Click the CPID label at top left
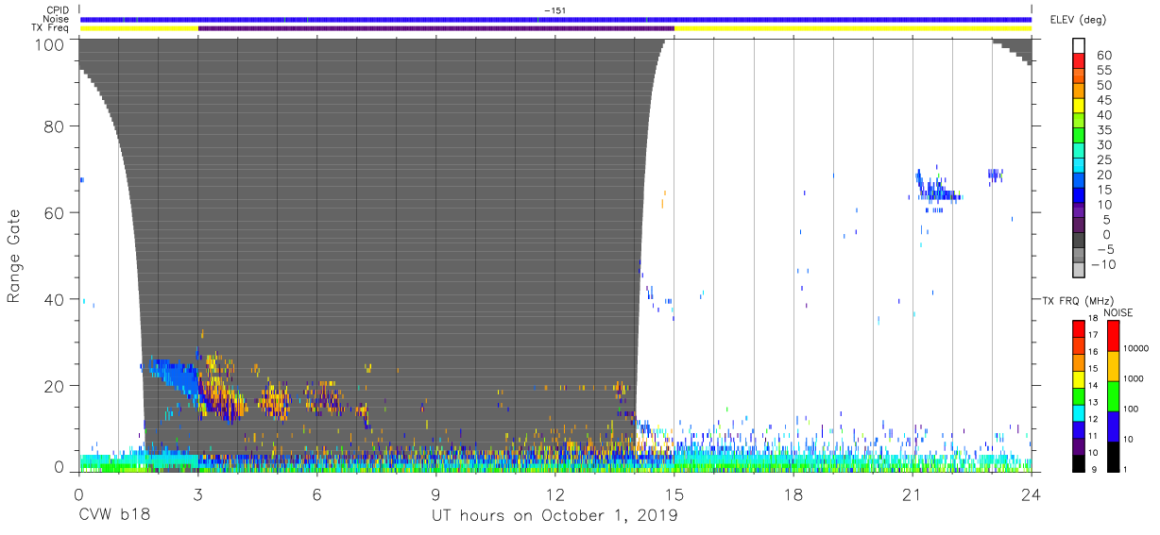Viewport: 1160px width, 535px height. click(59, 10)
